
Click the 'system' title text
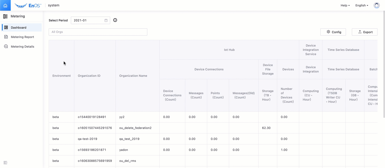(x=54, y=5)
